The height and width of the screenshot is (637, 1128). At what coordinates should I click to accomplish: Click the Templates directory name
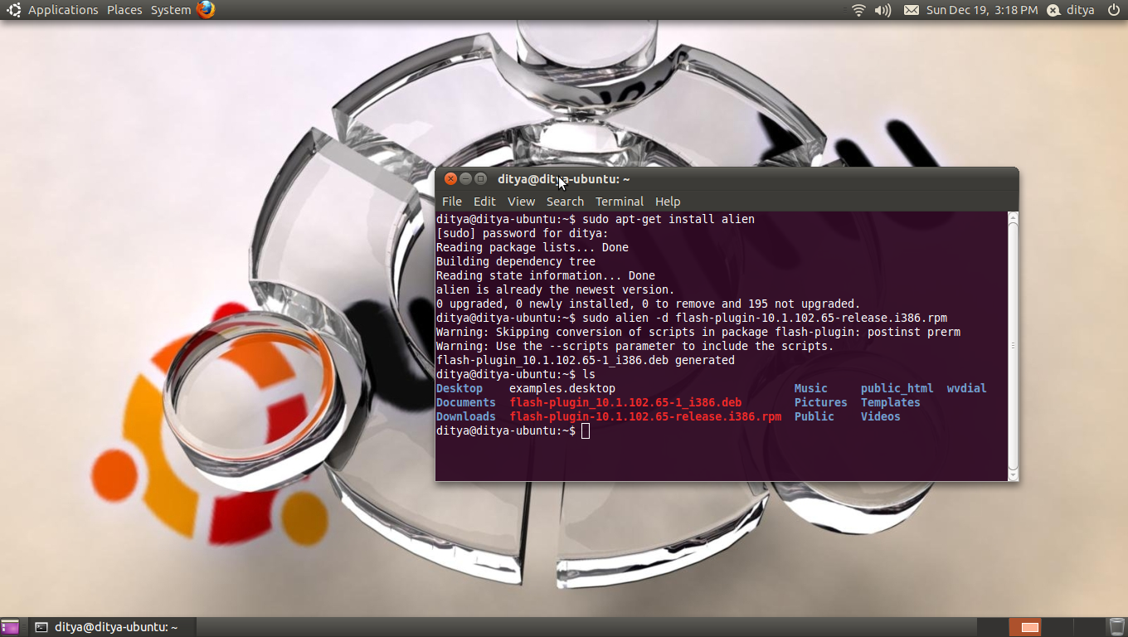click(x=891, y=402)
